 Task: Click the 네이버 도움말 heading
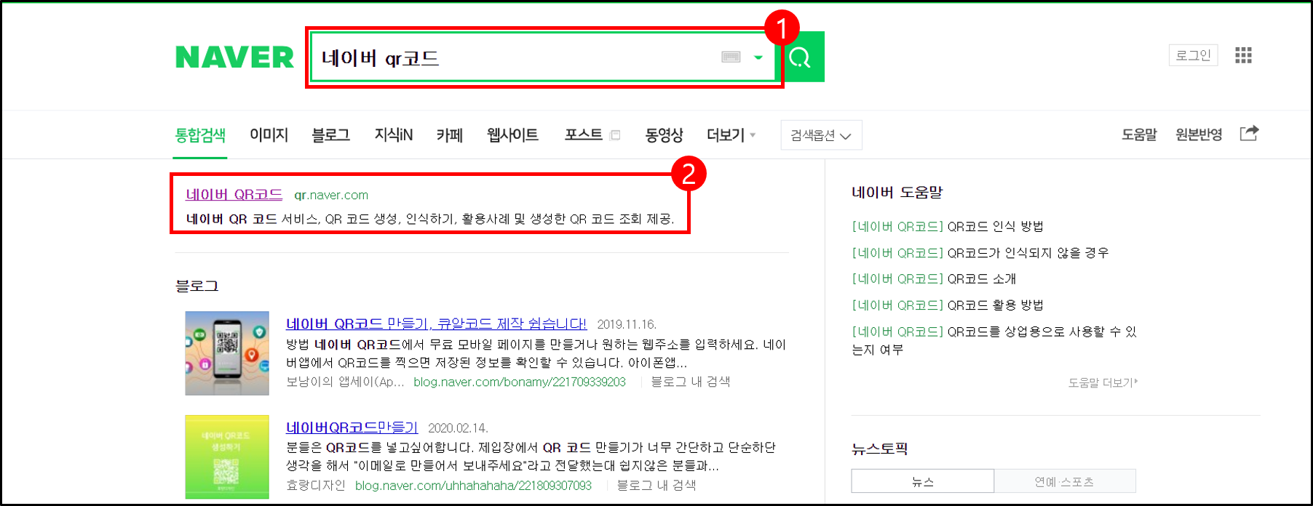click(897, 192)
